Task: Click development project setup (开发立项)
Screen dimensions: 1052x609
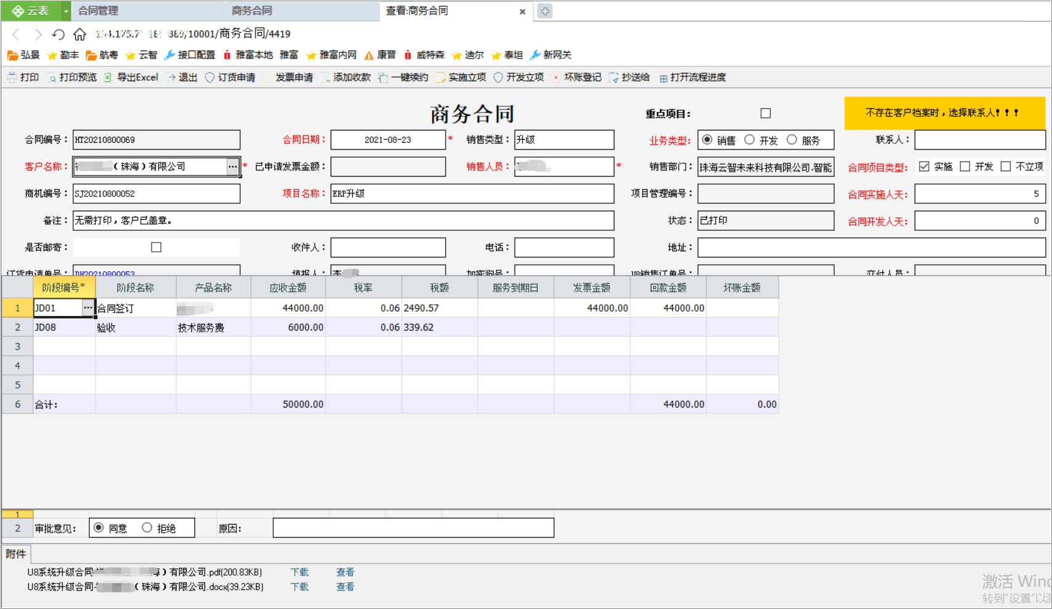Action: [519, 78]
